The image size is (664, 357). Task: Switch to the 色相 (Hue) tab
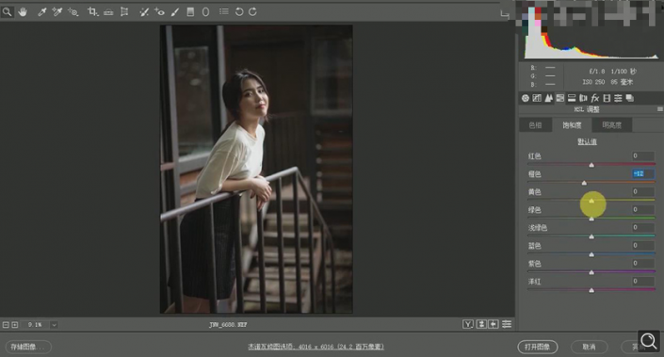(535, 125)
